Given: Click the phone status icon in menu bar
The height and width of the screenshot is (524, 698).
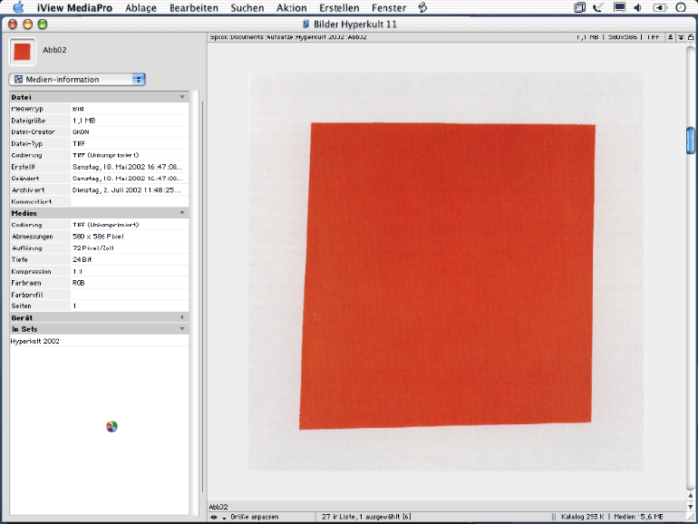Looking at the screenshot, I should [598, 8].
